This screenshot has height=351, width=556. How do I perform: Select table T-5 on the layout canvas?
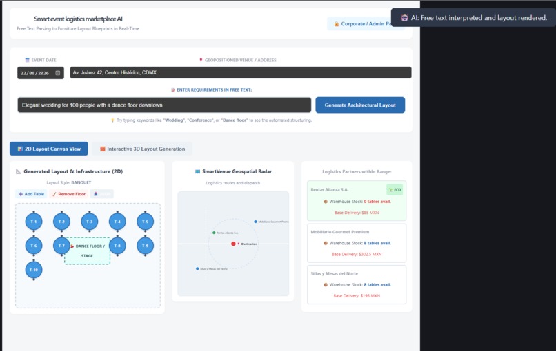click(146, 222)
